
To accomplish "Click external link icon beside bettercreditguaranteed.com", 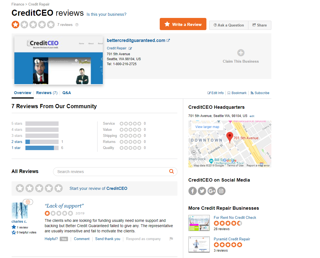I will 168,40.
